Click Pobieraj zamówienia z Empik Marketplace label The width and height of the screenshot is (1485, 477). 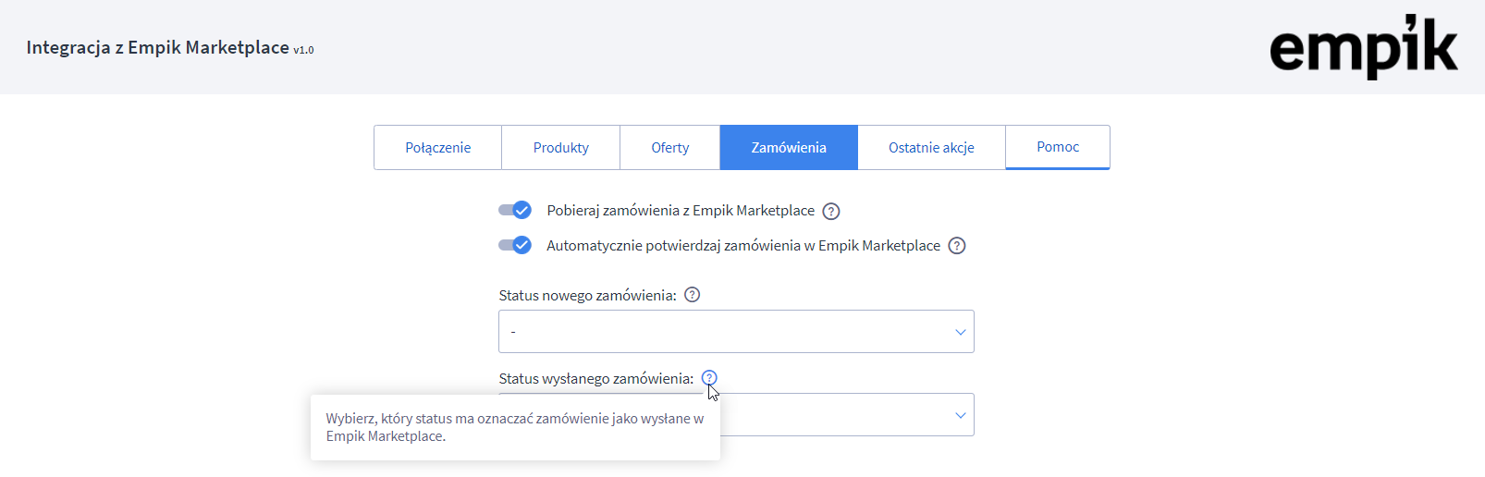[x=681, y=211]
